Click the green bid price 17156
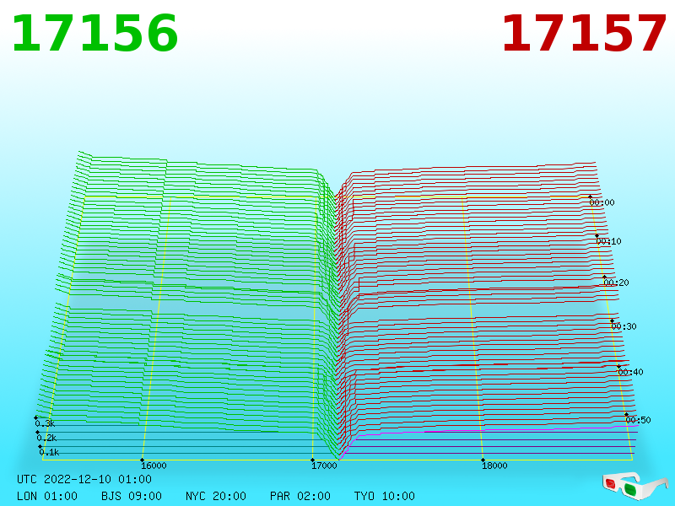This screenshot has width=675, height=506. coord(94,34)
